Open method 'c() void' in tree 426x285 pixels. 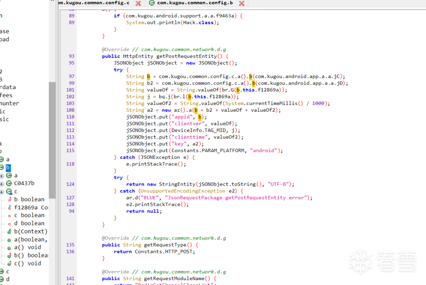point(28,263)
